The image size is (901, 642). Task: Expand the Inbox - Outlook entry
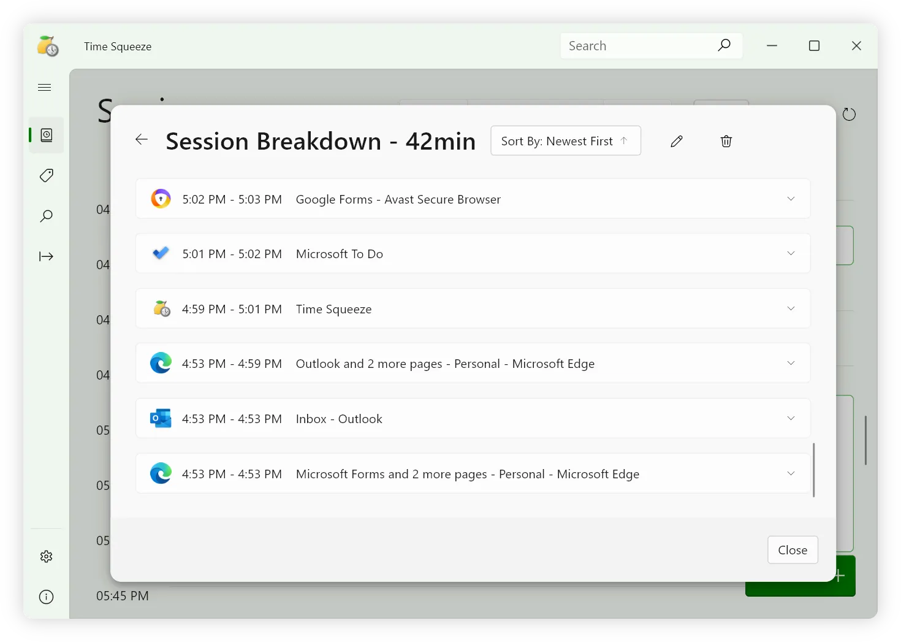click(x=791, y=418)
